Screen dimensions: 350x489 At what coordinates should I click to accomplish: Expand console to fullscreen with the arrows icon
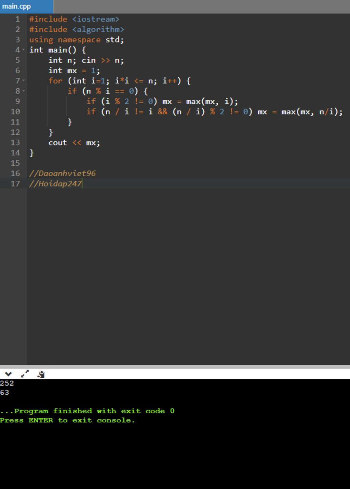(25, 374)
